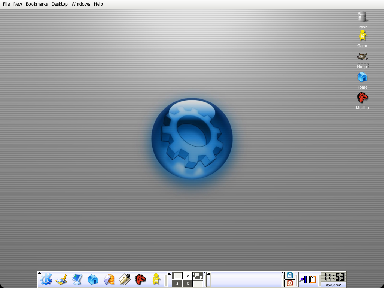Select the Mozilla desktop icon

point(363,101)
